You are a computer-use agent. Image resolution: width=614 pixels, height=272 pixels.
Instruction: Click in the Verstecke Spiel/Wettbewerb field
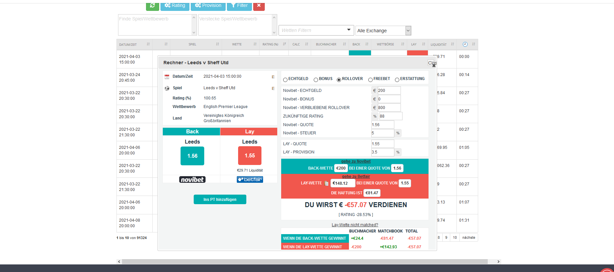237,25
